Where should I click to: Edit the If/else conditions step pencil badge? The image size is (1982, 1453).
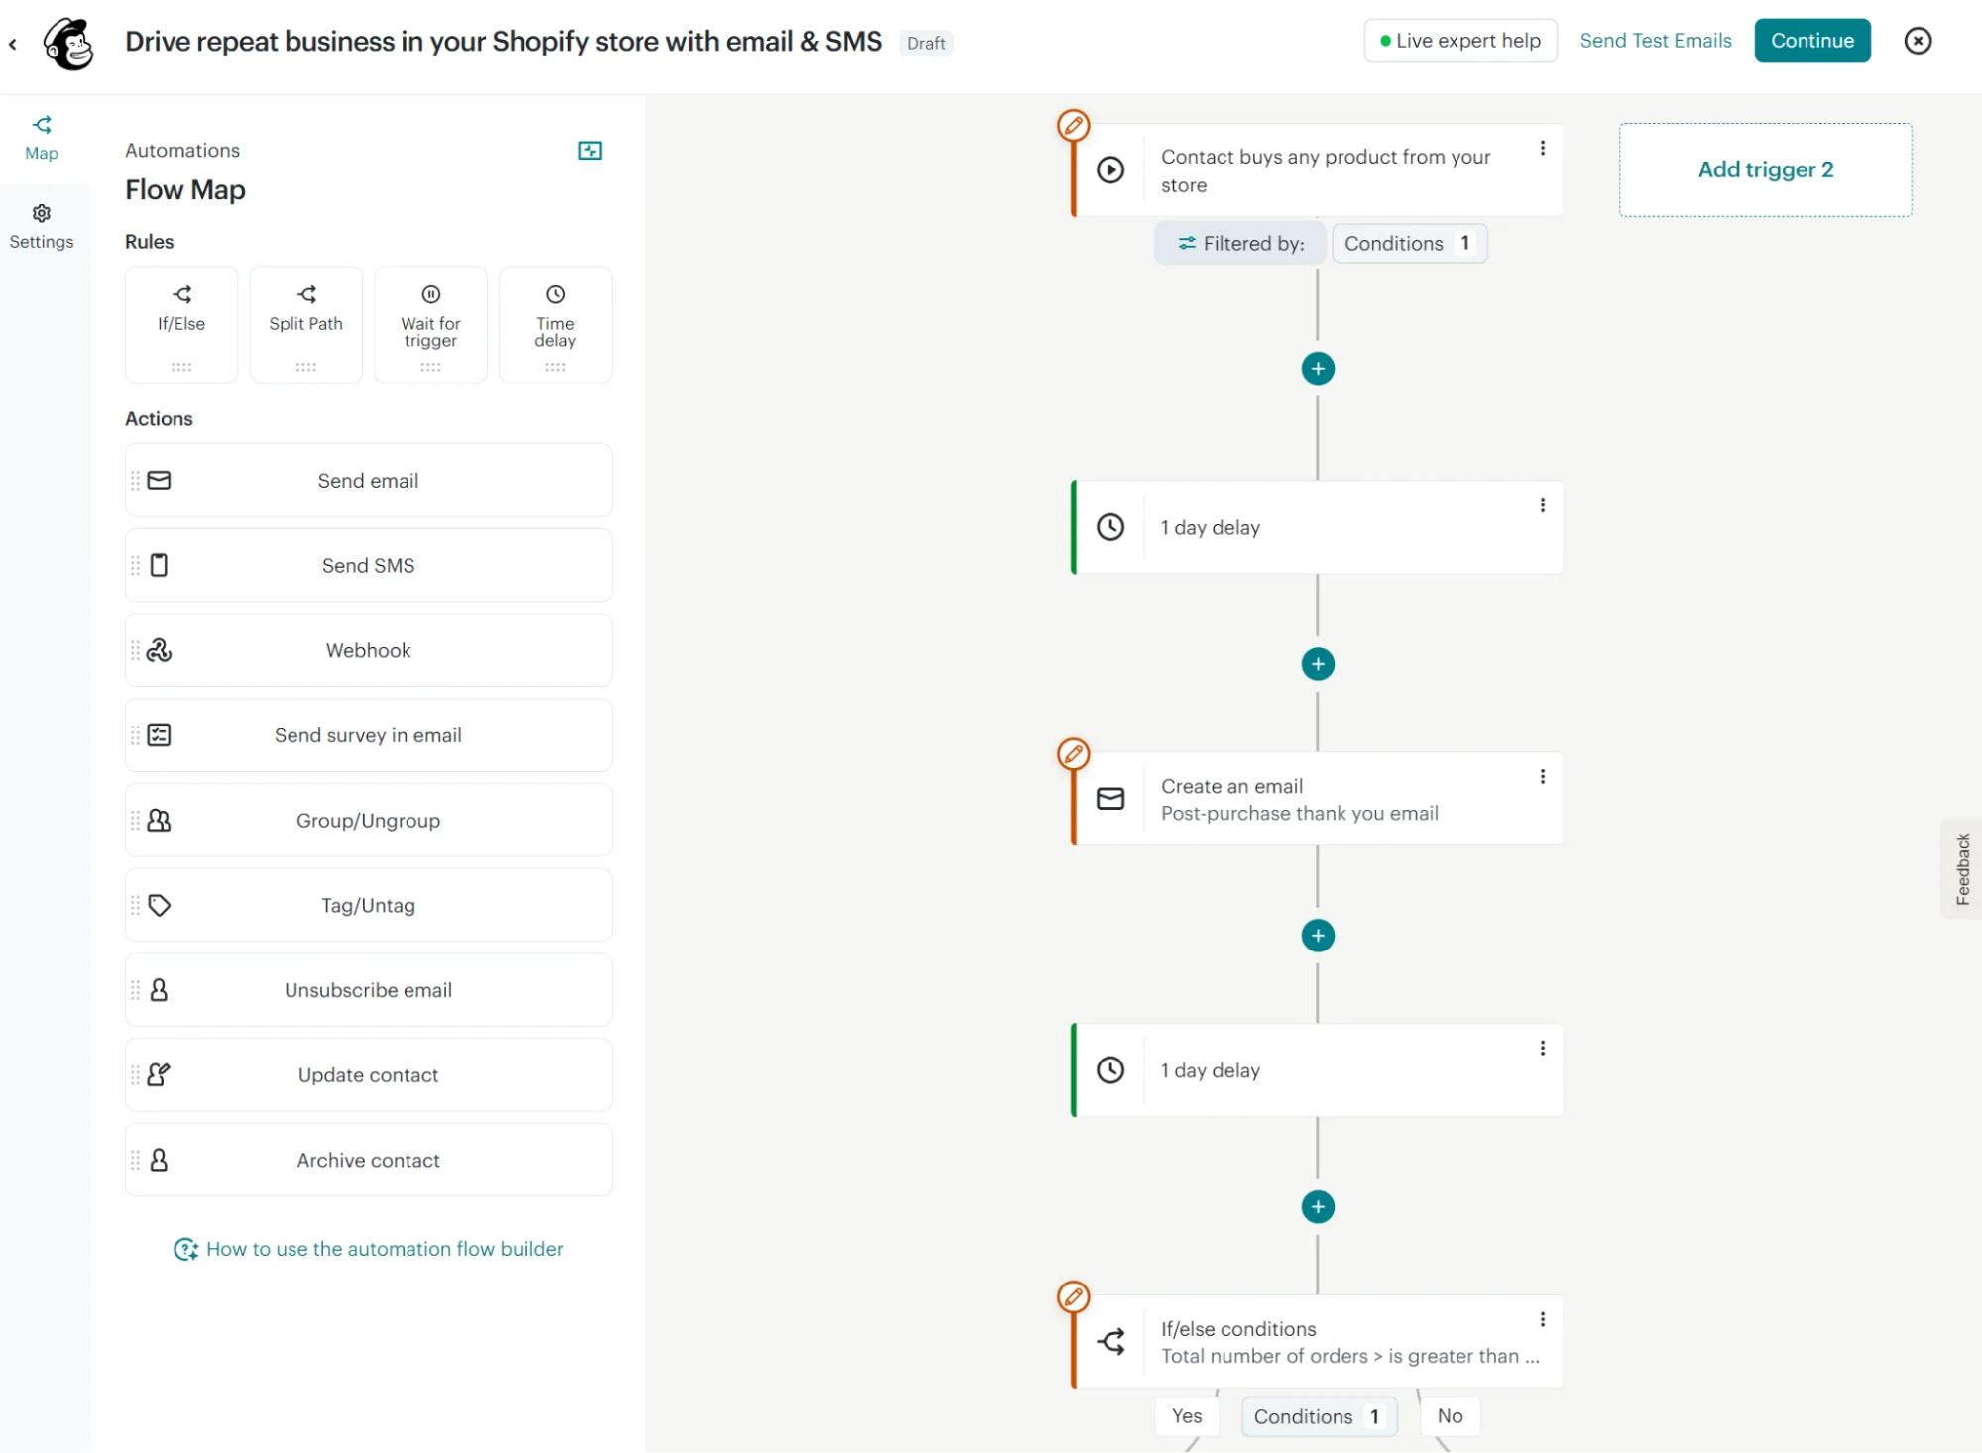pos(1073,1296)
